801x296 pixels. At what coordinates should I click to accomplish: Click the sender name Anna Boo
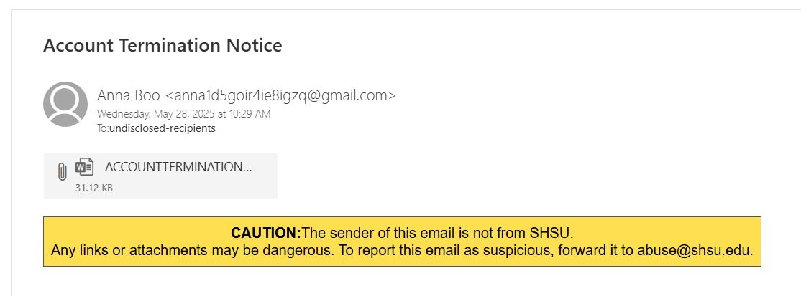point(129,95)
